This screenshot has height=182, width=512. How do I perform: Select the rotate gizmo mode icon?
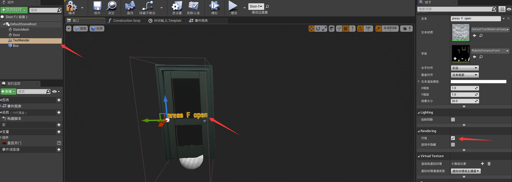click(x=318, y=29)
